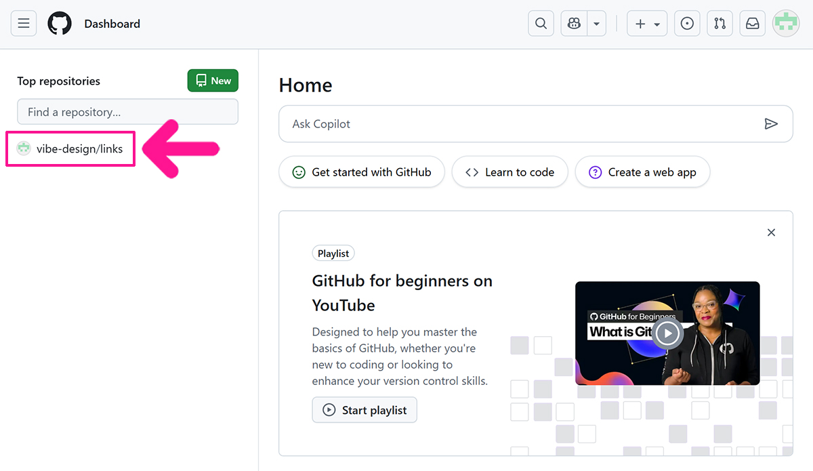Expand the Copilot dropdown arrow

[596, 24]
